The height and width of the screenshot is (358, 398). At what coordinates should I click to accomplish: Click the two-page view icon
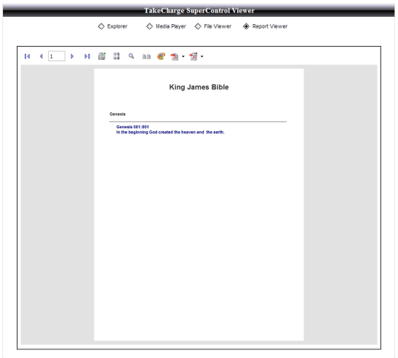[x=146, y=56]
